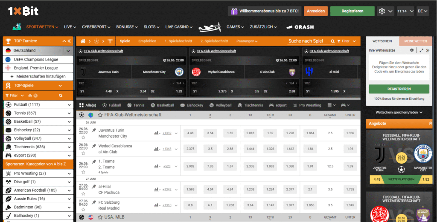This screenshot has height=222, width=437.
Task: Open the 2. Spielabschnitt tab
Action: (x=214, y=41)
